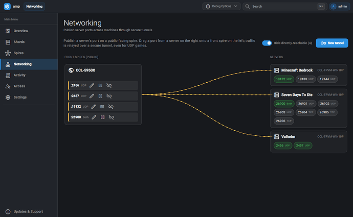Pause the tunnel on port 26900
Image resolution: width=353 pixels, height=217 pixels.
point(102,117)
